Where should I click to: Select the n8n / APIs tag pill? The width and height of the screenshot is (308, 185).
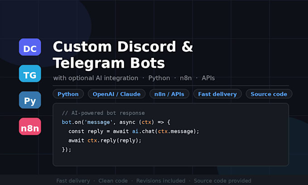click(x=169, y=94)
